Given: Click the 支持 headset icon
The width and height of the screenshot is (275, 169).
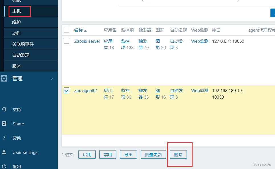Looking at the screenshot, I should point(4,109).
